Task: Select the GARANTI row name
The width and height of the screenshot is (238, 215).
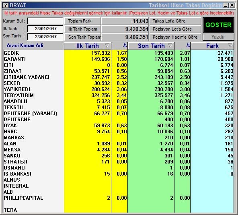Action: [15, 59]
